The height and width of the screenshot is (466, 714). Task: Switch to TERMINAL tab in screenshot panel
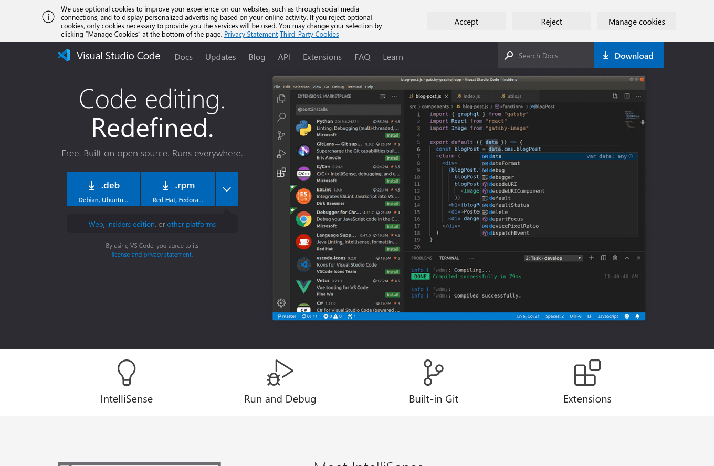click(449, 258)
